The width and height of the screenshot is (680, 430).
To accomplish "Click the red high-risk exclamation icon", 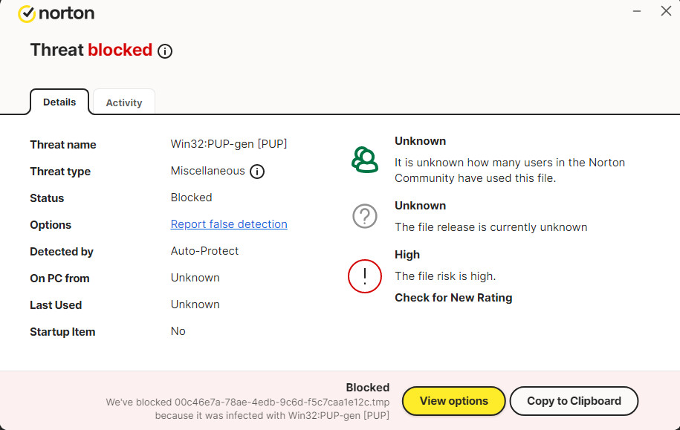I will pos(364,276).
